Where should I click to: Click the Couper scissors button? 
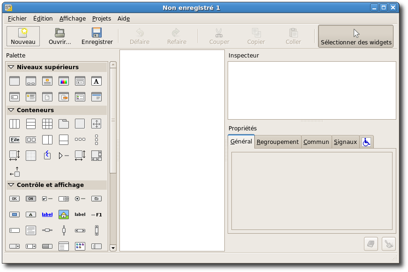click(219, 36)
